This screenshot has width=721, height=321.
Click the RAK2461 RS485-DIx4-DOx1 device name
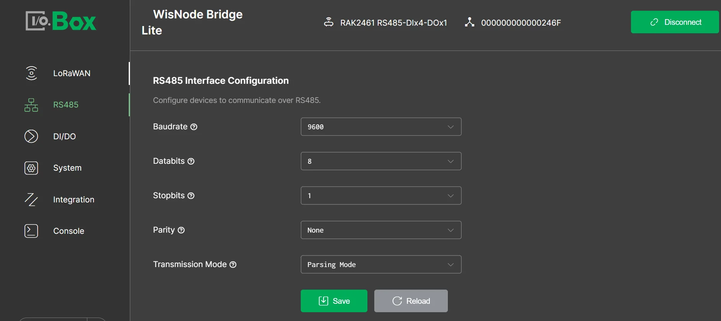[394, 23]
